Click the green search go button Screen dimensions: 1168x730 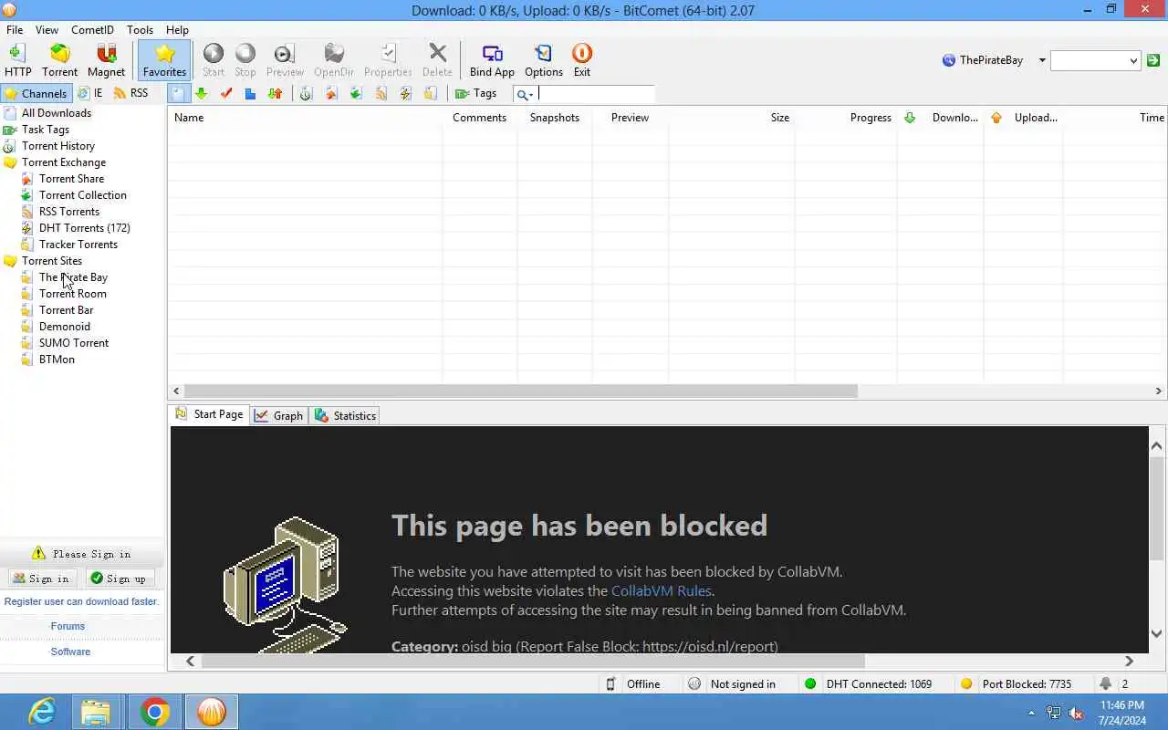tap(1153, 60)
